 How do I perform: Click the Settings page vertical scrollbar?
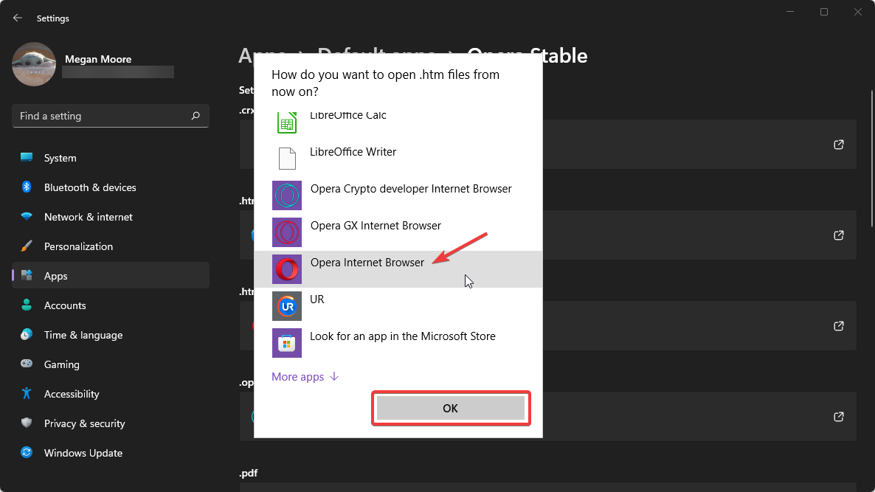coord(872,159)
